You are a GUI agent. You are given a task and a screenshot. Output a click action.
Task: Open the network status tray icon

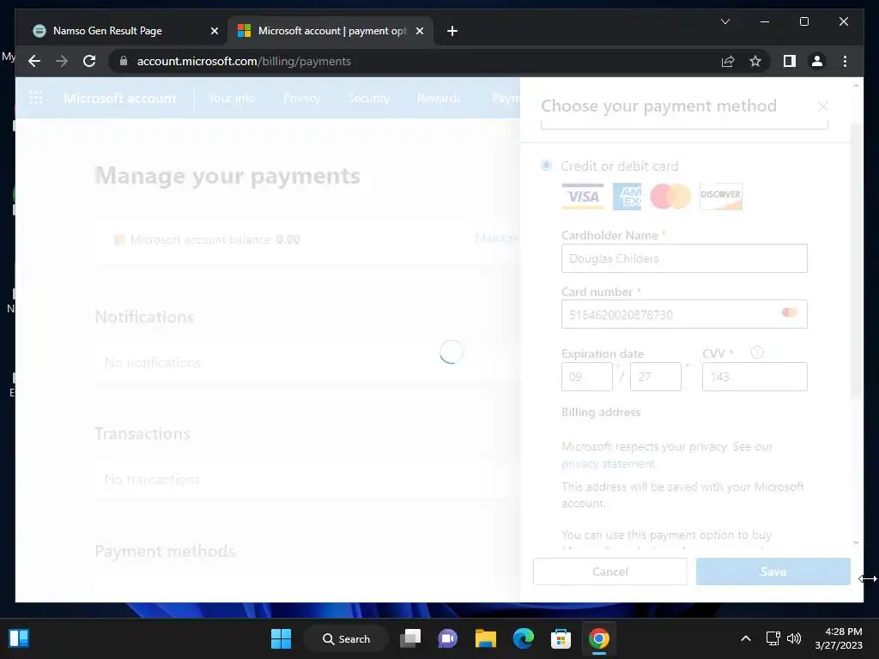(x=773, y=638)
